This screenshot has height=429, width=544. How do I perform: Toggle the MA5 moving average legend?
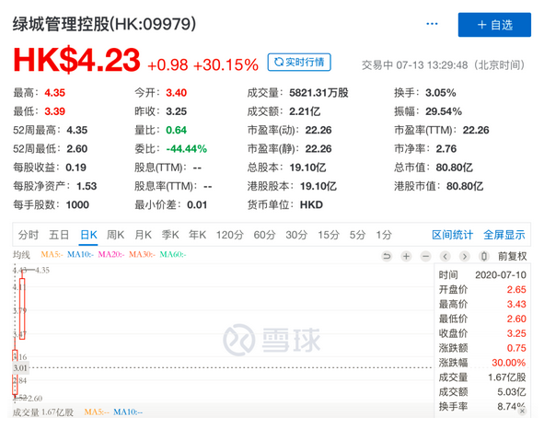pos(52,254)
